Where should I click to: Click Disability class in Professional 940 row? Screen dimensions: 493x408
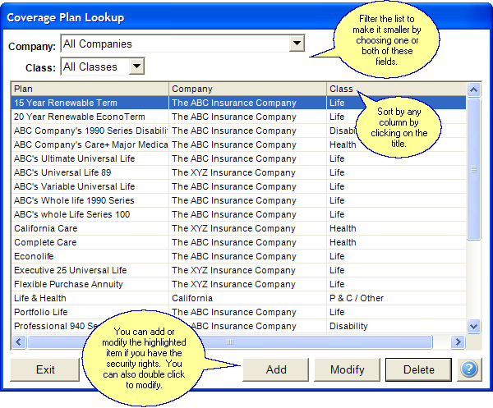[x=348, y=326]
